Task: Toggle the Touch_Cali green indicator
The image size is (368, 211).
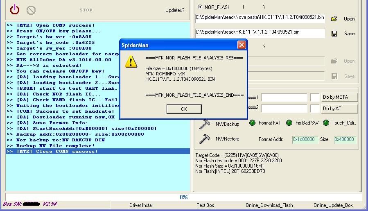Action: coord(326,123)
